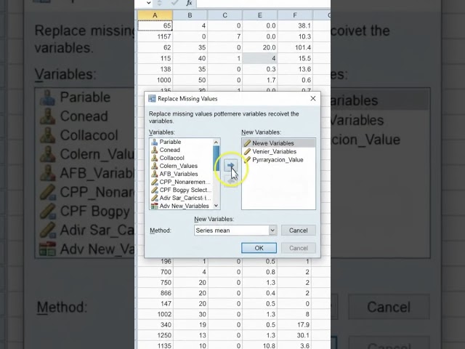The height and width of the screenshot is (349, 465).
Task: Open the name box dropdown arrow above column A
Action: point(148,3)
